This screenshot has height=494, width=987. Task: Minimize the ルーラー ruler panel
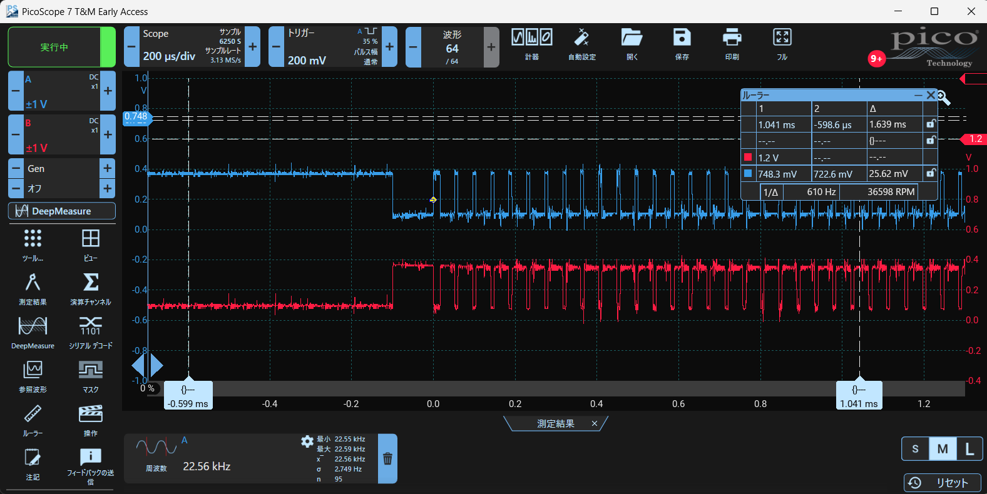(x=918, y=95)
